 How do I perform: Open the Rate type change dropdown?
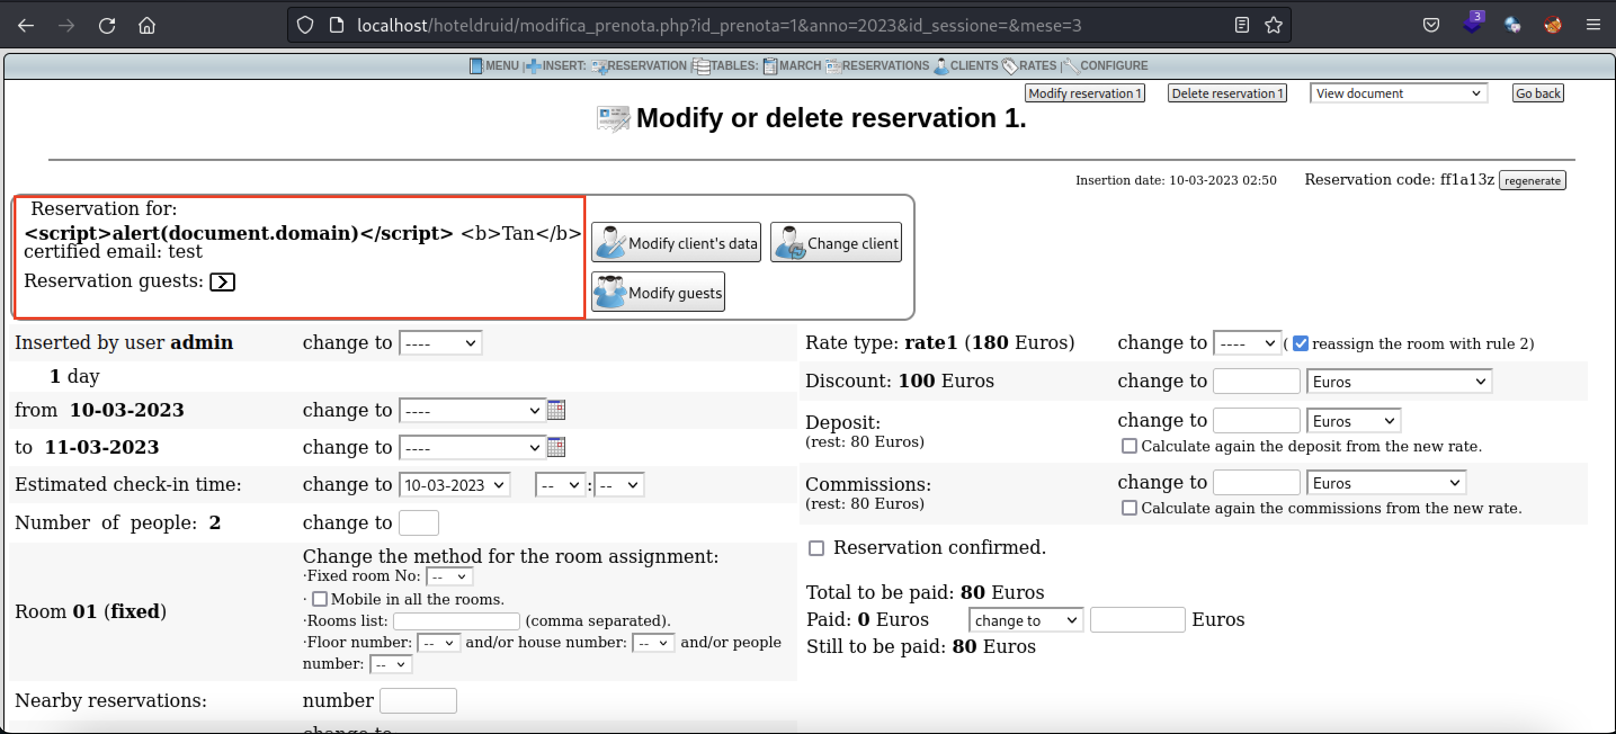1247,343
